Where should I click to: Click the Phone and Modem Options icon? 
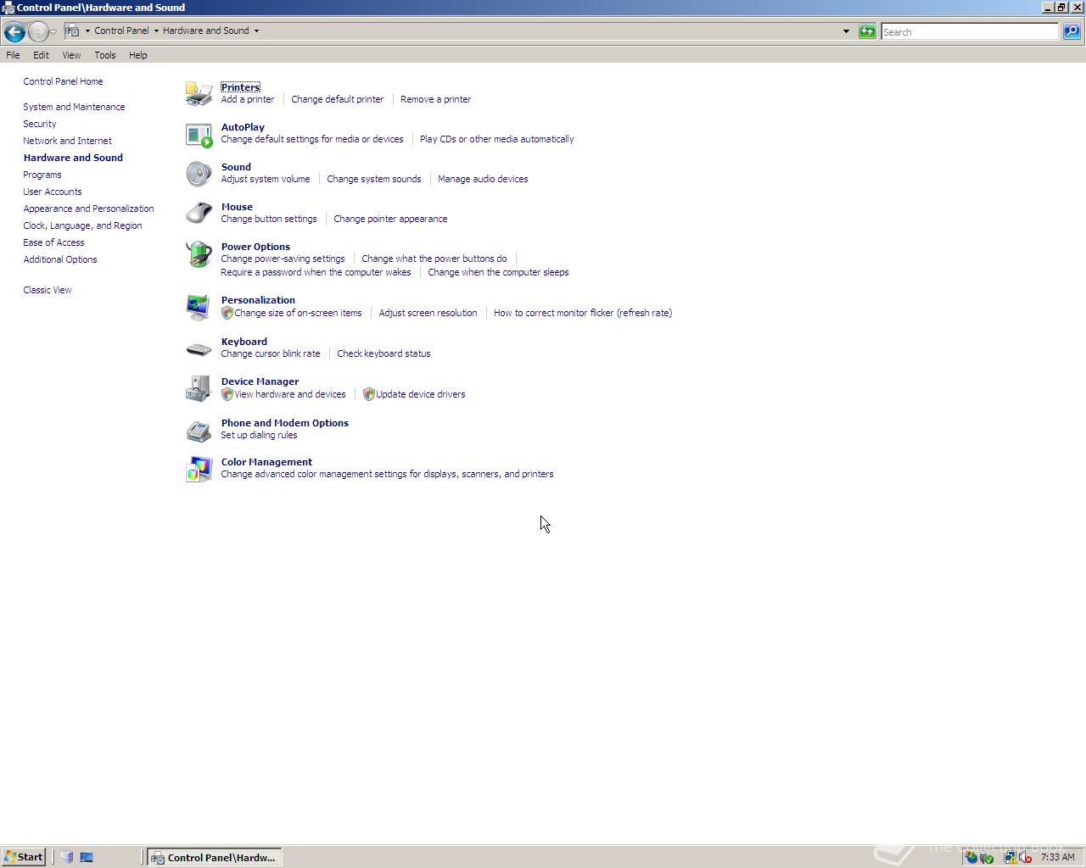[x=199, y=430]
